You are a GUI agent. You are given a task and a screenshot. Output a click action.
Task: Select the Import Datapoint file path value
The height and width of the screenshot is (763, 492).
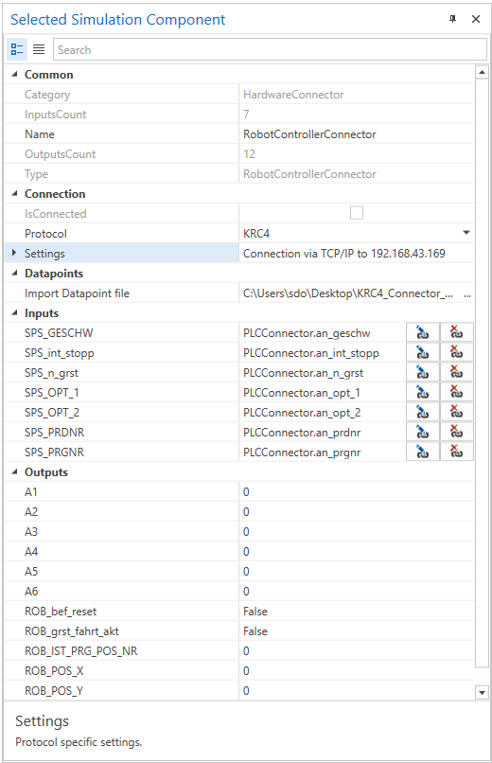350,293
